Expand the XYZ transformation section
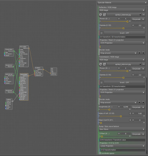This screenshot has height=156, width=148. [x=123, y=150]
